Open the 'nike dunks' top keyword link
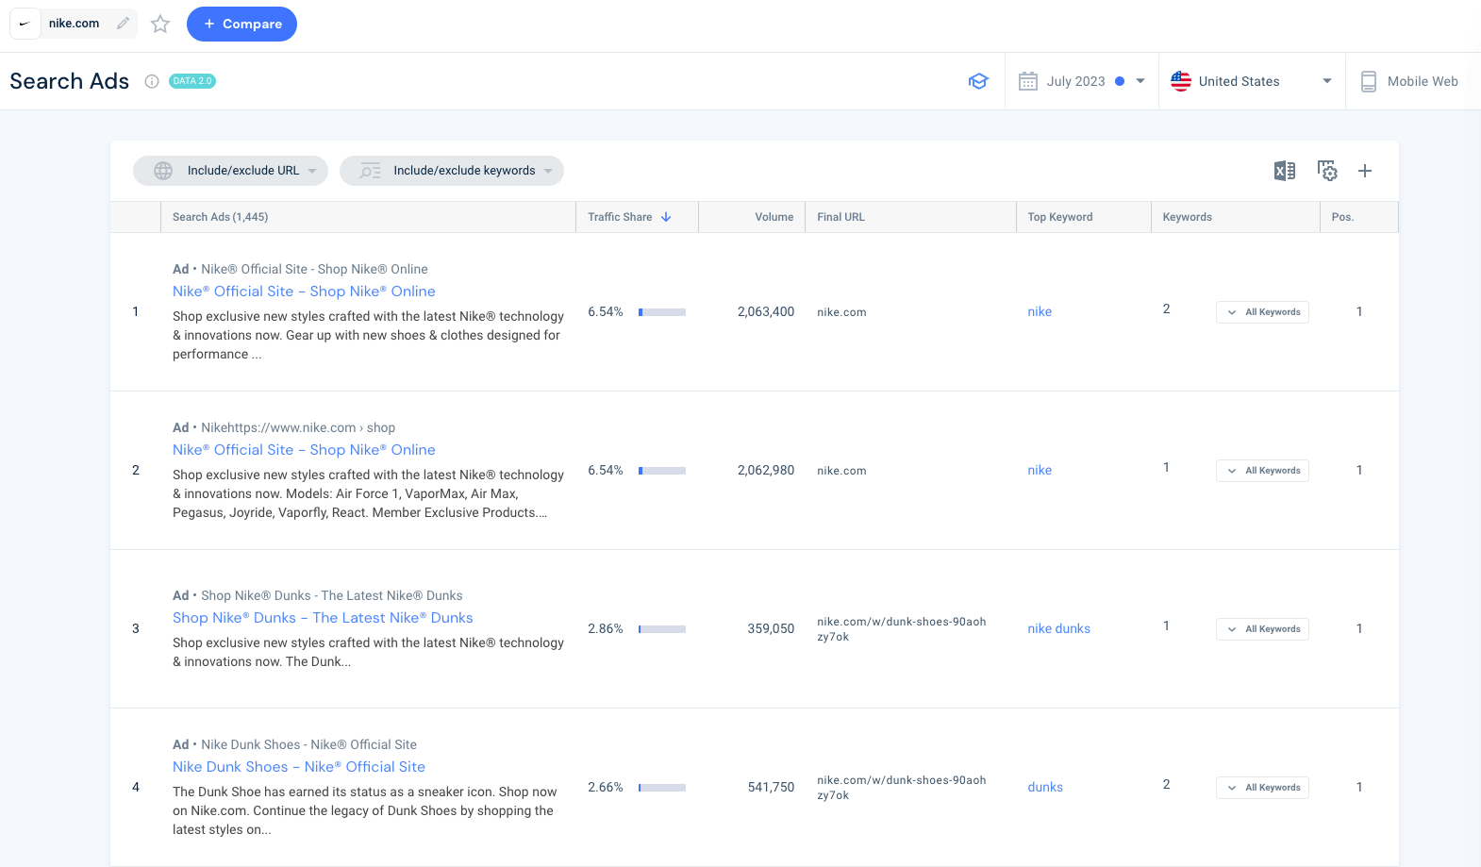This screenshot has width=1481, height=867. (1058, 629)
